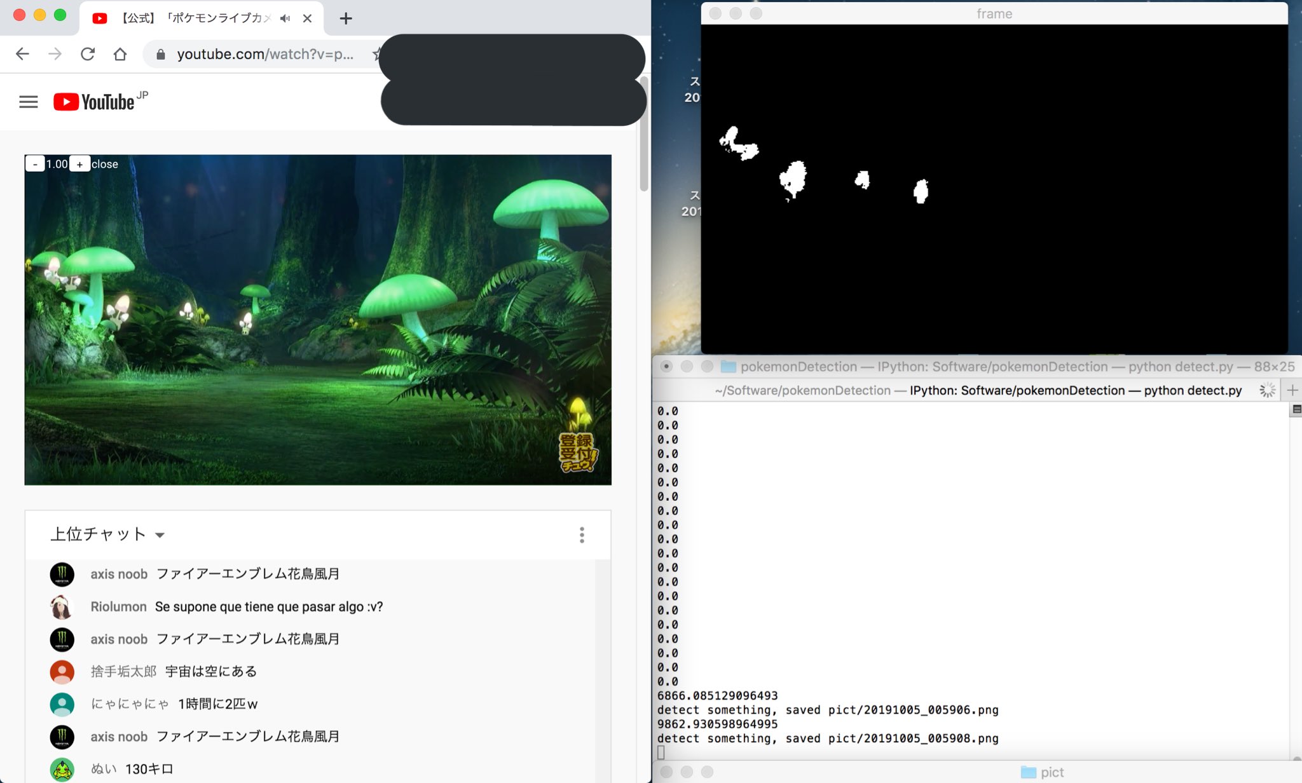Screen dimensions: 1302x783
Task: Click close on the speed overlay
Action: pos(105,164)
